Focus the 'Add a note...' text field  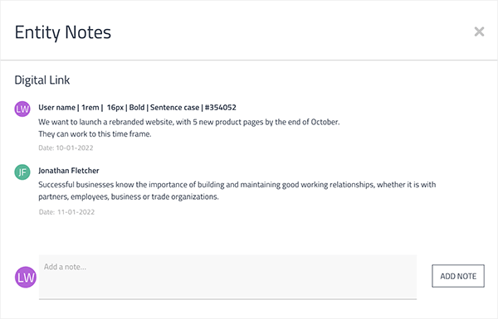[227, 277]
